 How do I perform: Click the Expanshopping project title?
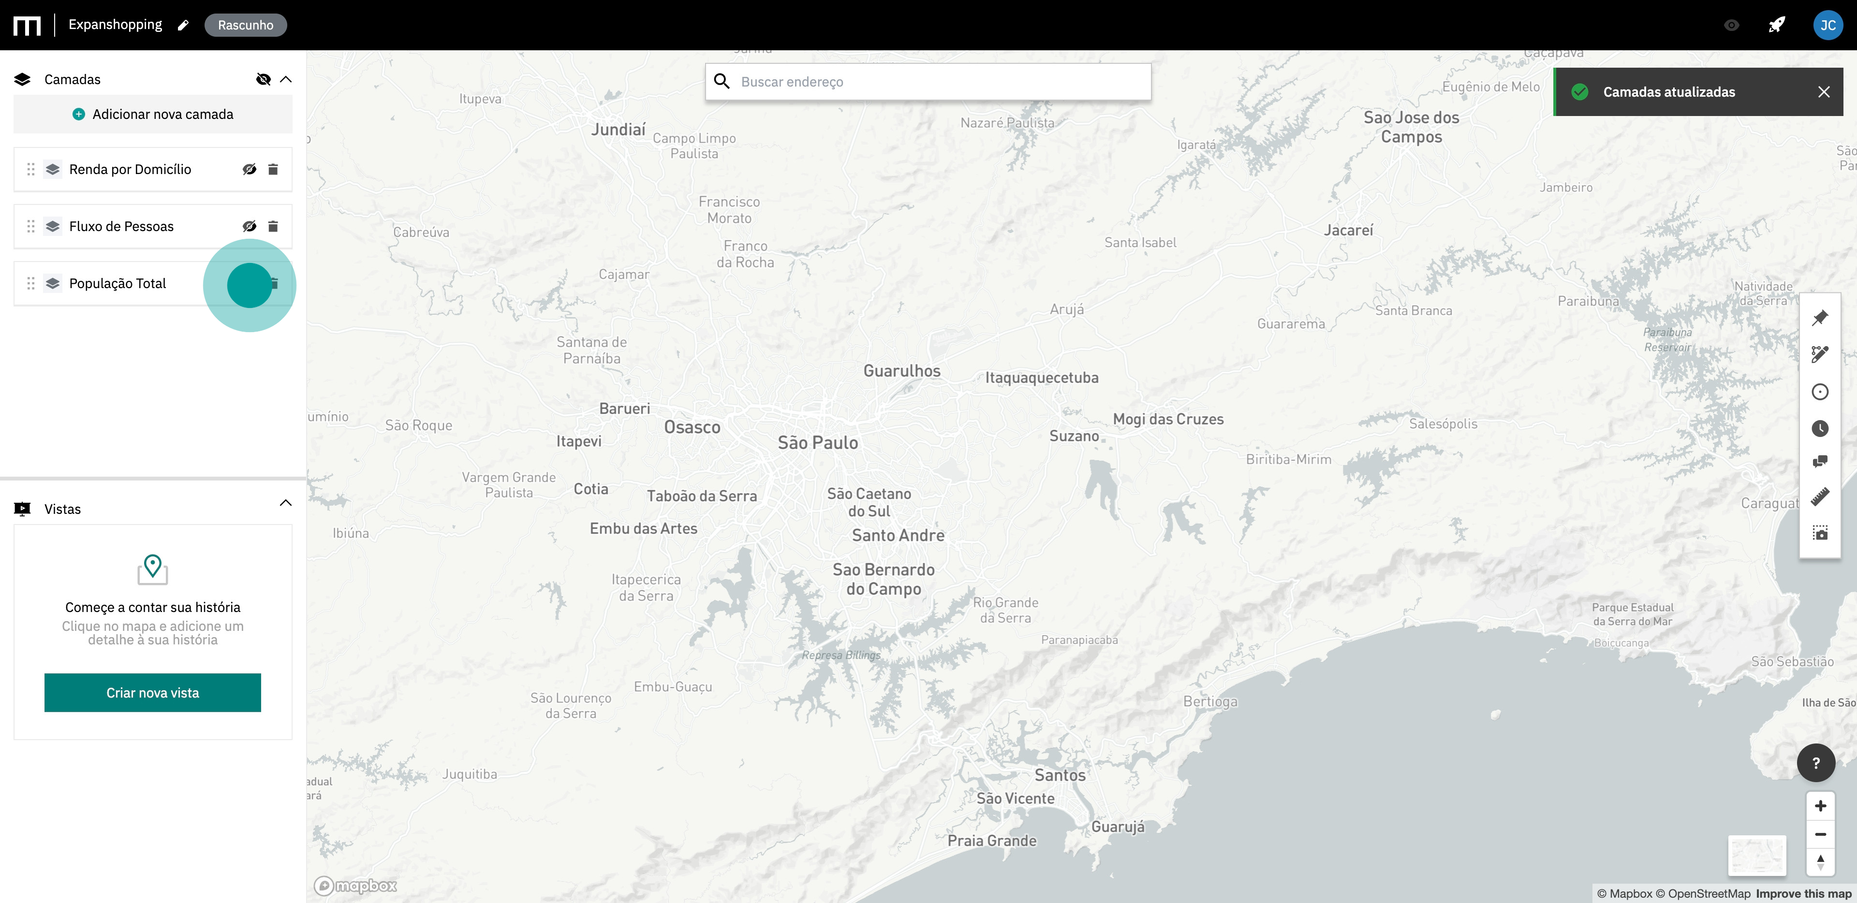tap(116, 25)
